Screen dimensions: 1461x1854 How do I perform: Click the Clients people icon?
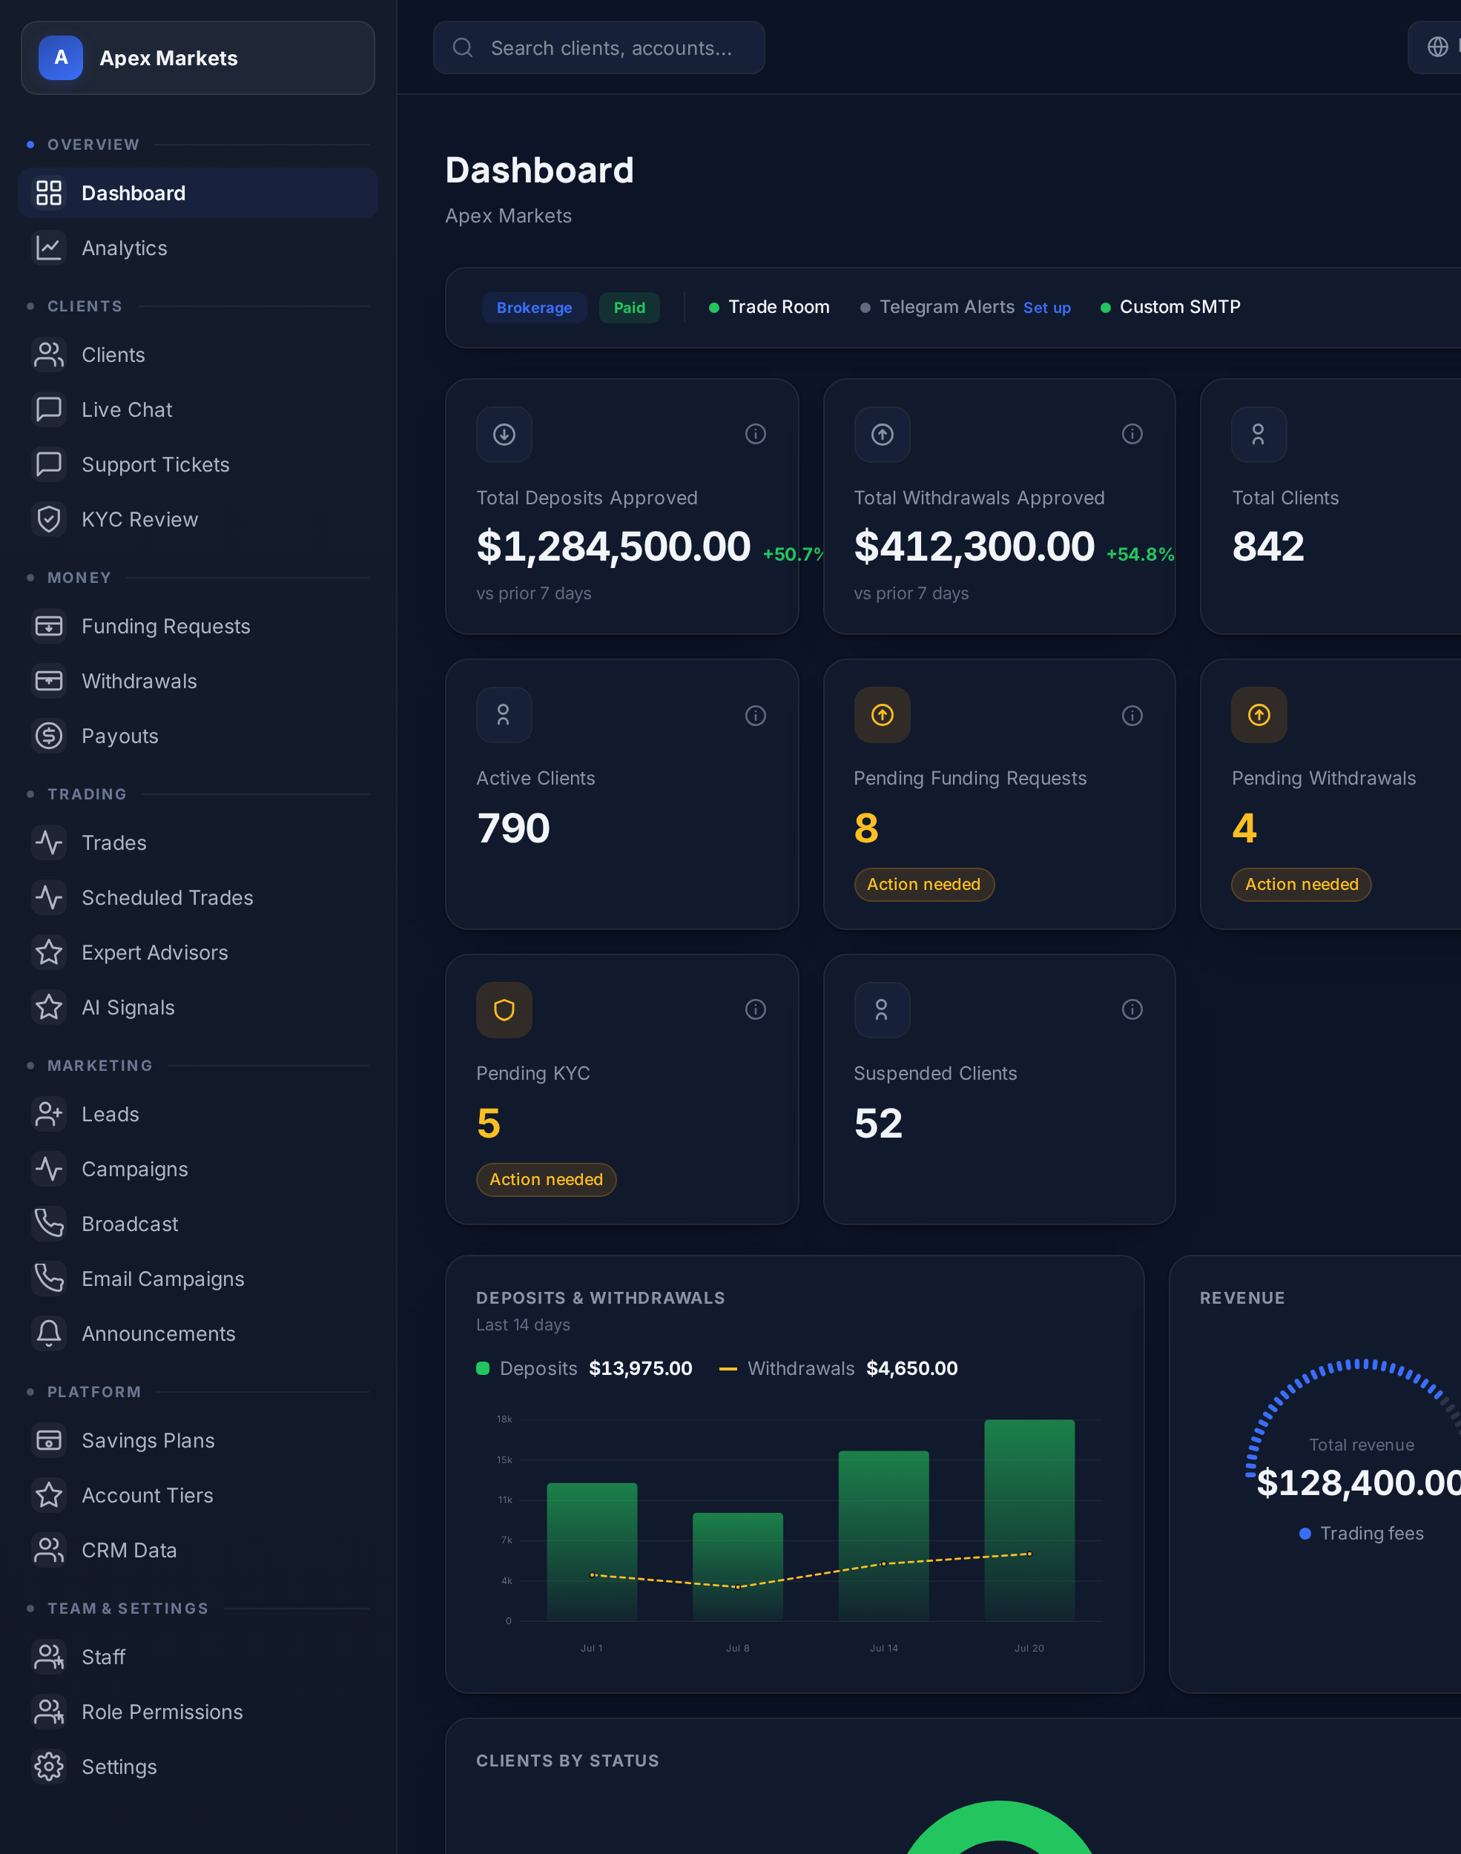49,355
